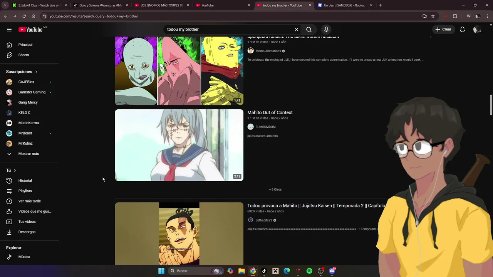Screen dimensions: 493x277
Task: Bookmark this page with the star
Action: tap(433, 16)
